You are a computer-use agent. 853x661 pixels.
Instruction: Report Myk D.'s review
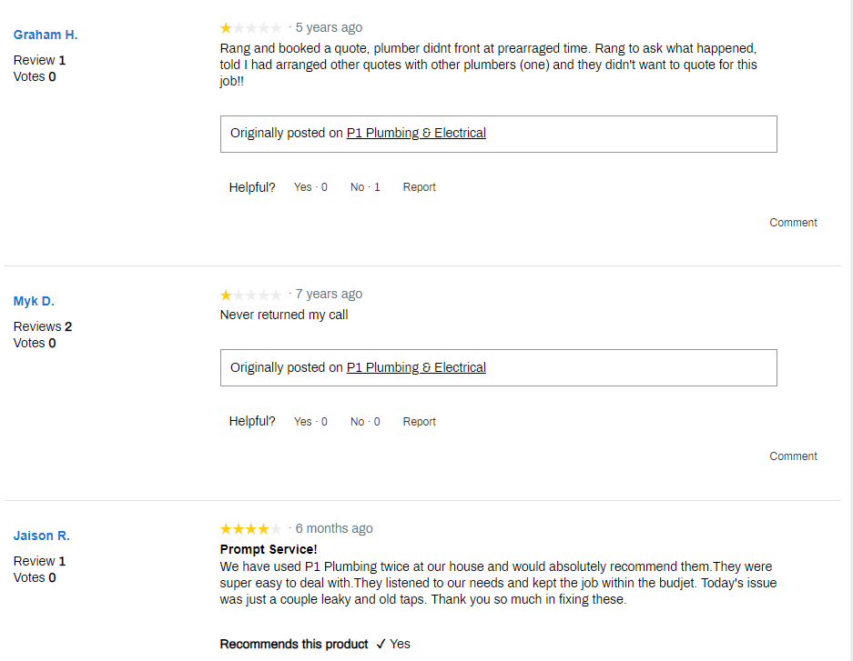pyautogui.click(x=419, y=421)
